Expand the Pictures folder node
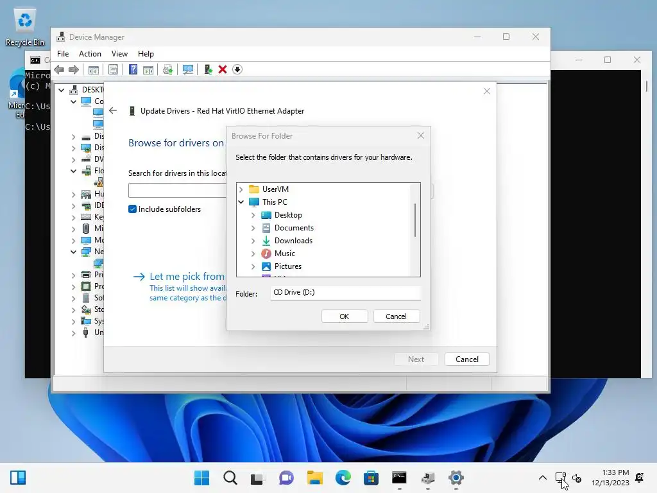The height and width of the screenshot is (493, 657). [253, 266]
